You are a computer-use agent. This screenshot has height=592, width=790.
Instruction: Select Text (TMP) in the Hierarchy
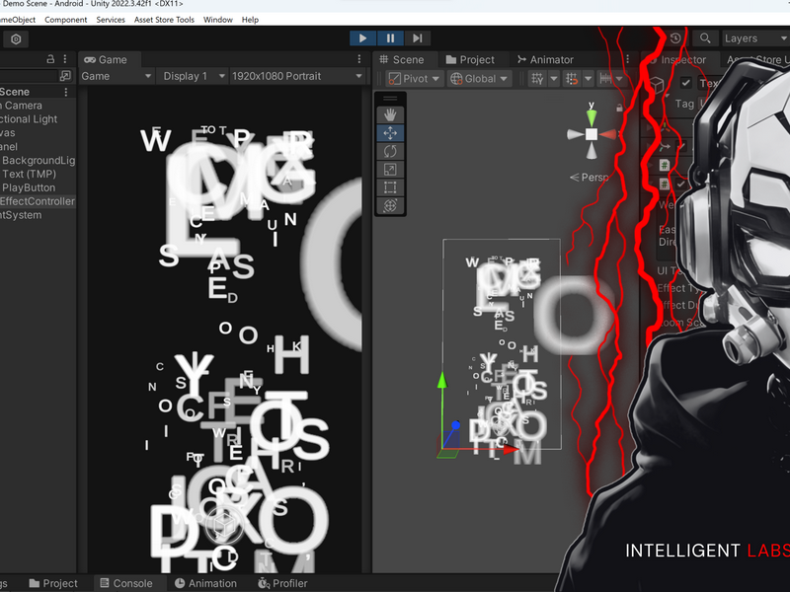[x=29, y=174]
